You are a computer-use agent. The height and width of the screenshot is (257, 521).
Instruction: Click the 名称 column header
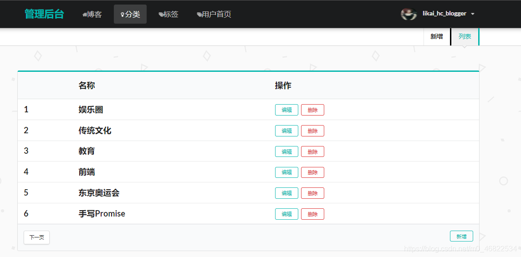(x=87, y=86)
